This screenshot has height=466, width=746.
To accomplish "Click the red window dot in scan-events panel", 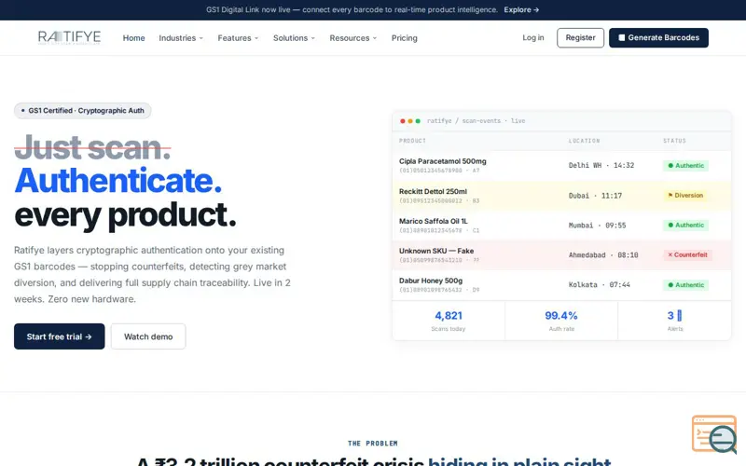I will tap(403, 121).
